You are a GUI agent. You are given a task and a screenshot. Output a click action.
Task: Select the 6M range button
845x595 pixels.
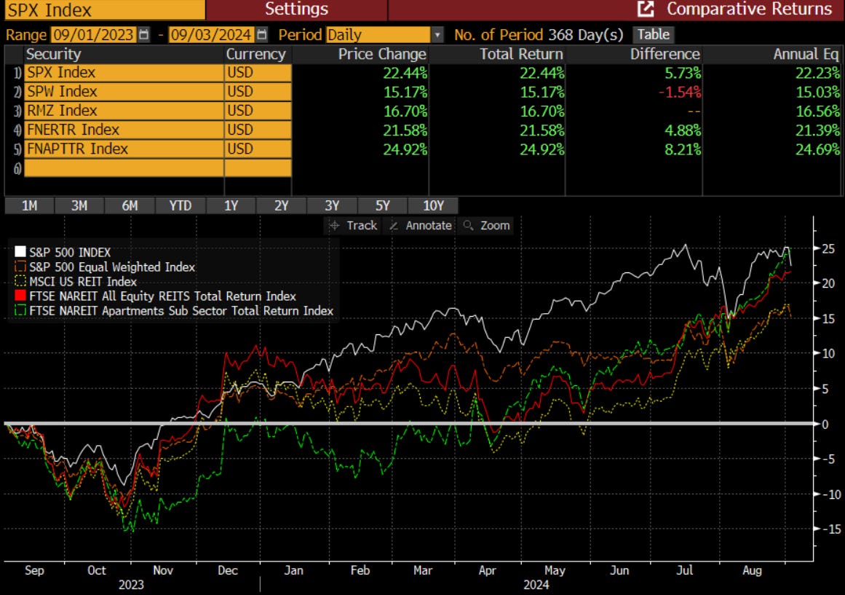click(x=130, y=206)
